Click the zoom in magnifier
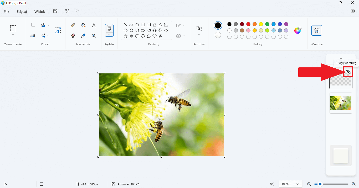The height and width of the screenshot is (188, 359). [354, 184]
